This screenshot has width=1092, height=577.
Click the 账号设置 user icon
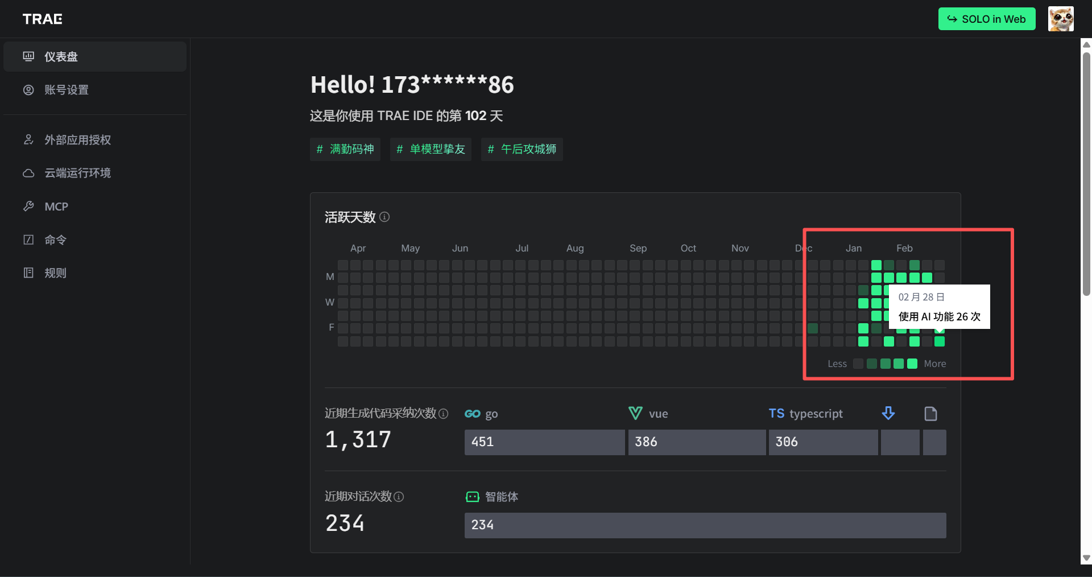point(28,90)
